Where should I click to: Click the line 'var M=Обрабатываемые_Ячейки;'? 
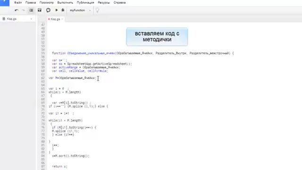pyautogui.click(x=72, y=78)
